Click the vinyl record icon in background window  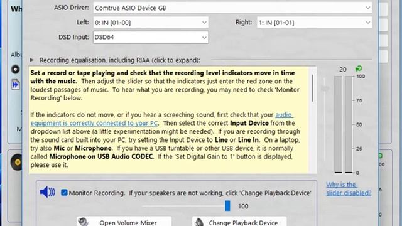point(16,162)
